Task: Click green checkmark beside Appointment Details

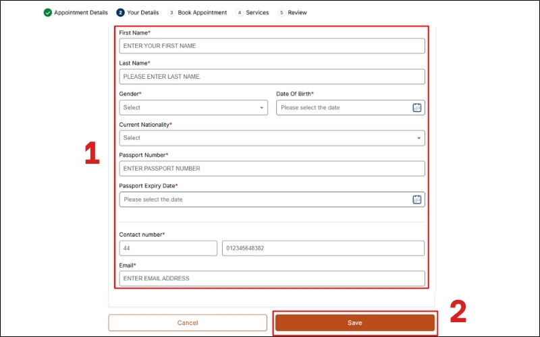Action: [x=48, y=13]
